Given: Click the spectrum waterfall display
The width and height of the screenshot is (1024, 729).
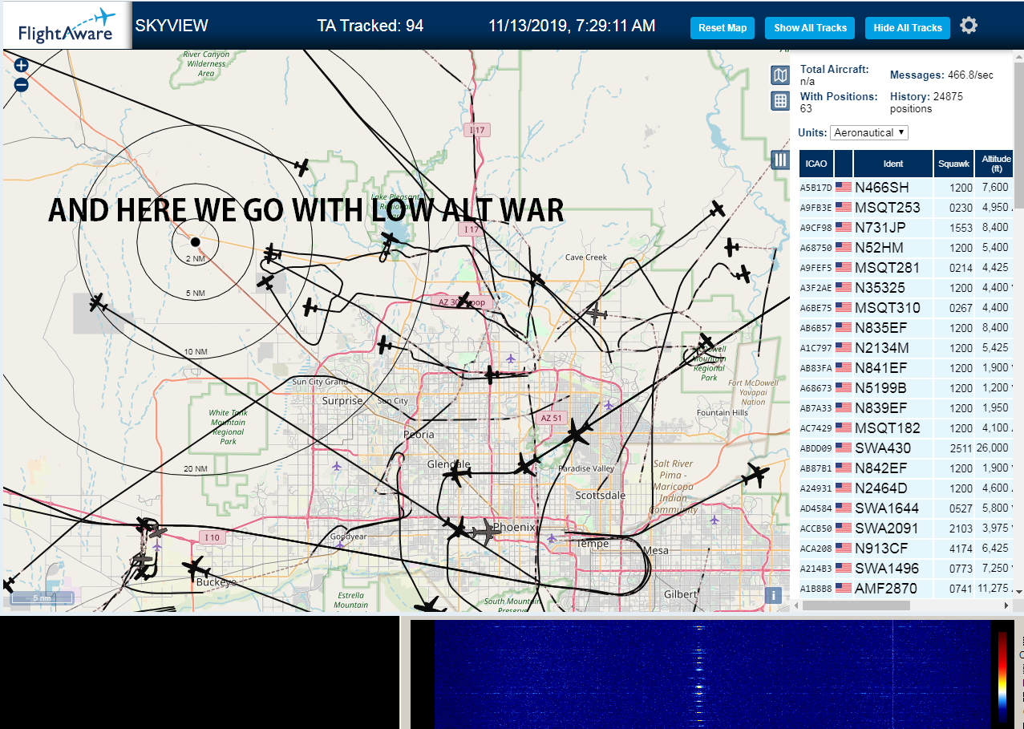Looking at the screenshot, I should [712, 674].
